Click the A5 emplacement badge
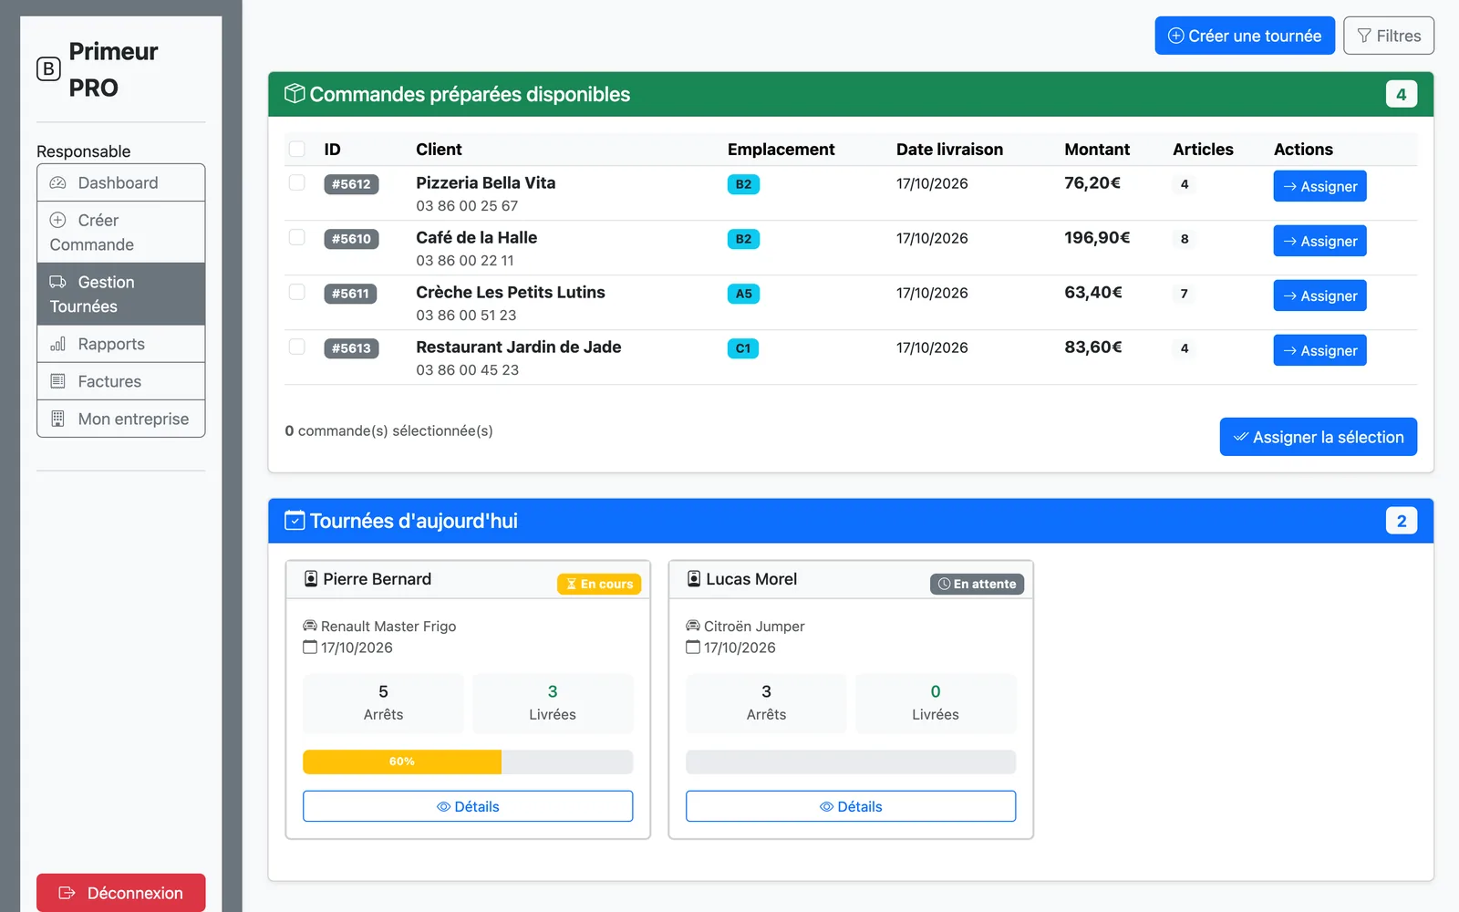Image resolution: width=1459 pixels, height=912 pixels. pos(743,294)
